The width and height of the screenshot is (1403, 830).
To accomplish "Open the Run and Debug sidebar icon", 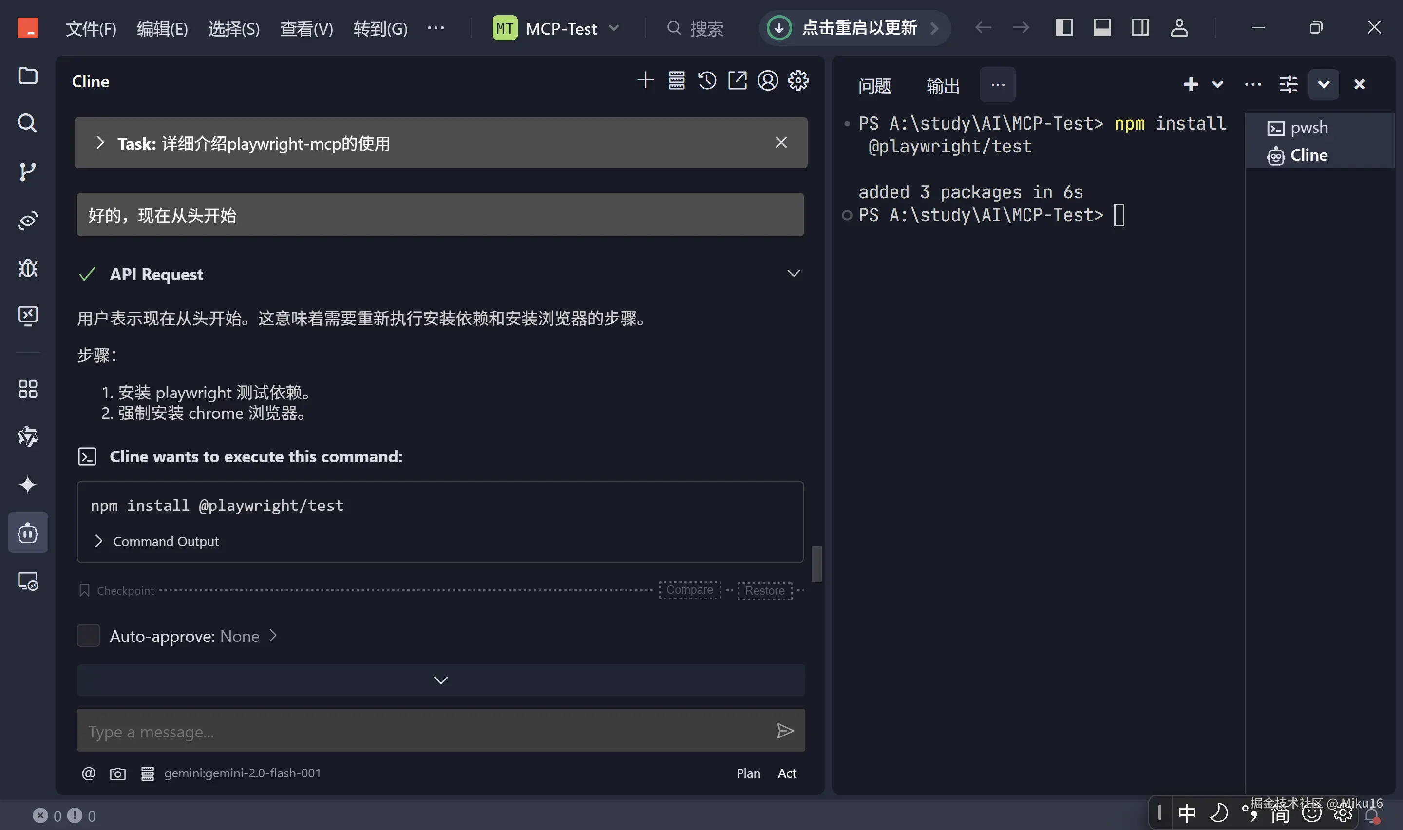I will 27,268.
